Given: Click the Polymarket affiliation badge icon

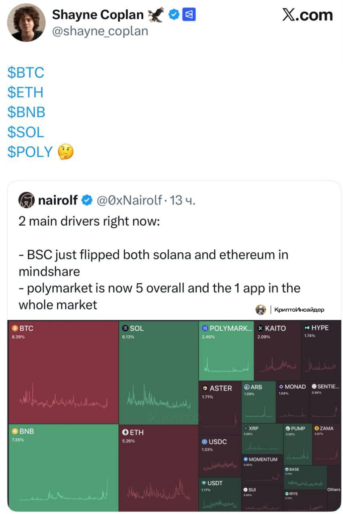Looking at the screenshot, I should (x=189, y=15).
